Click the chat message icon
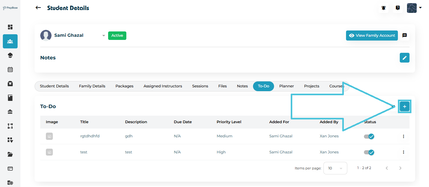 pyautogui.click(x=404, y=36)
